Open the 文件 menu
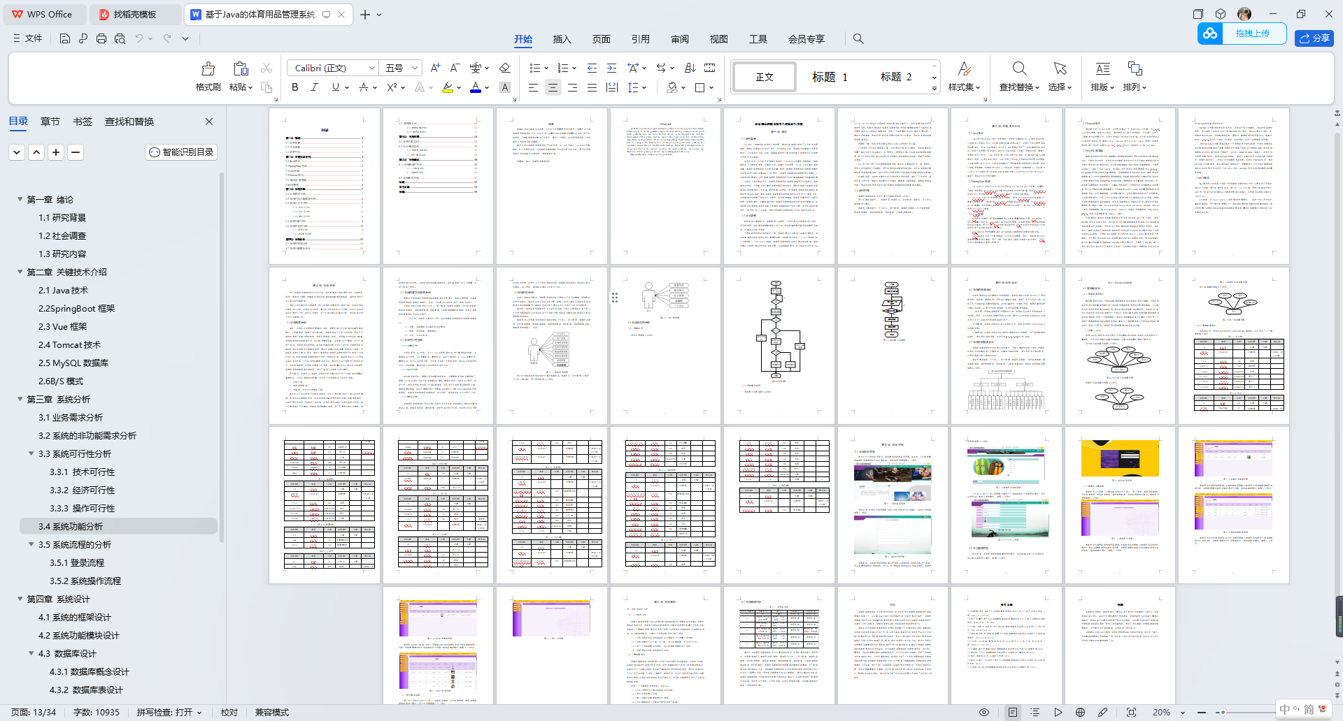1343x721 pixels. pos(28,38)
